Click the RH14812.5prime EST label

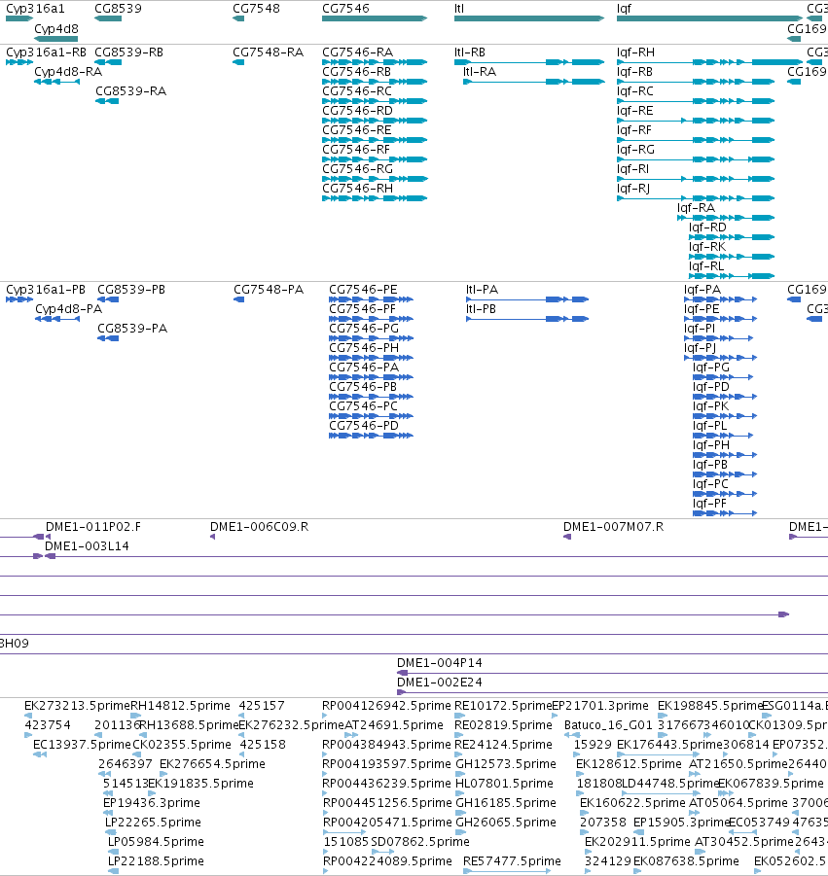[180, 706]
